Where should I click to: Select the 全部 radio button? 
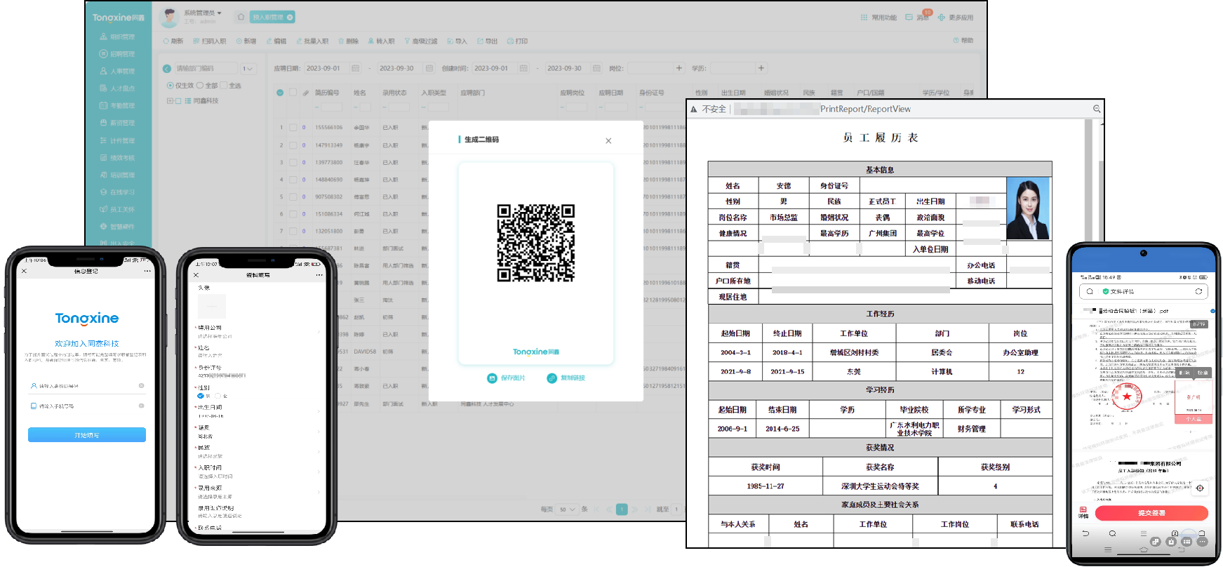coord(200,86)
